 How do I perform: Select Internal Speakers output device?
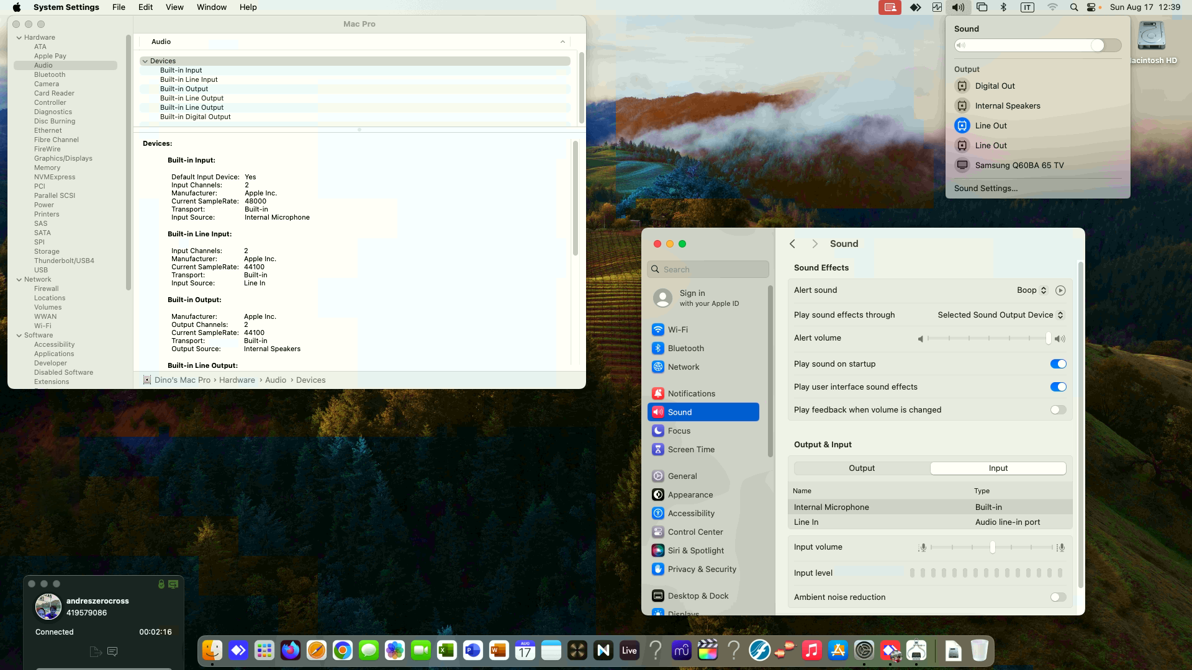(1037, 106)
